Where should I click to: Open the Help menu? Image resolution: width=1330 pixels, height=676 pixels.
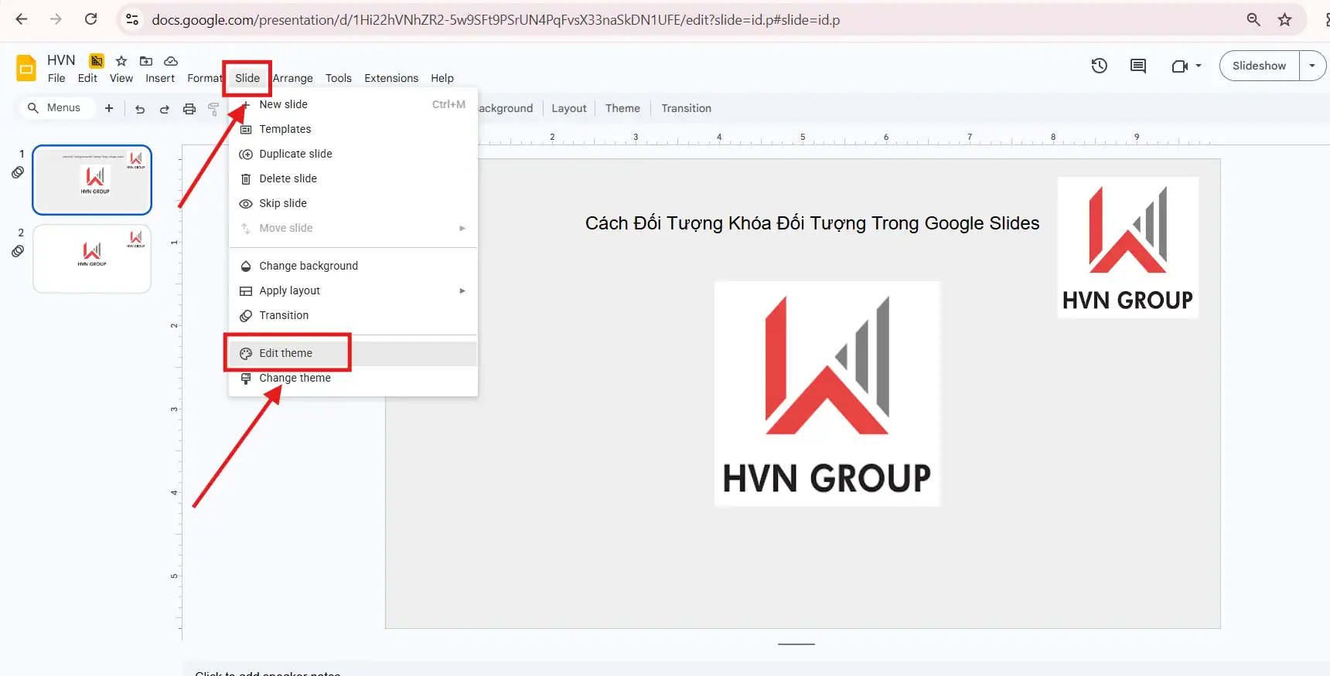(x=442, y=78)
